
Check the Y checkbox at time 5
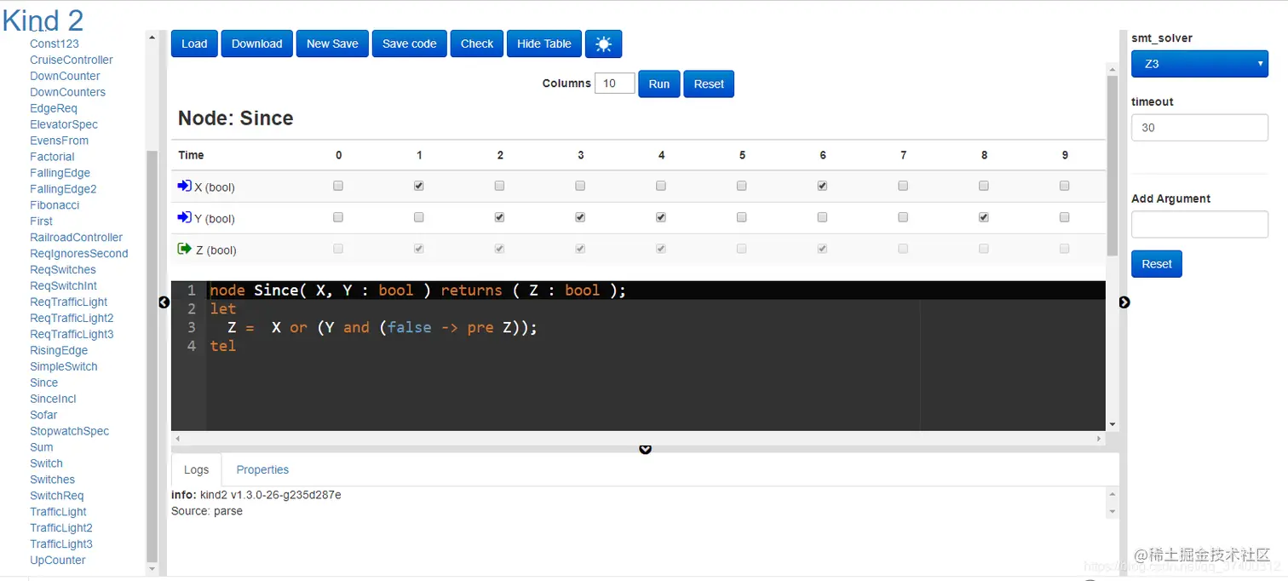click(x=741, y=217)
